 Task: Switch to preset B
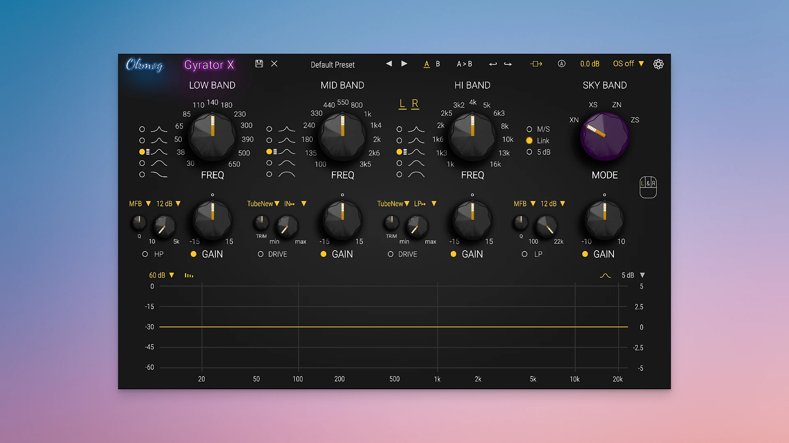click(438, 64)
